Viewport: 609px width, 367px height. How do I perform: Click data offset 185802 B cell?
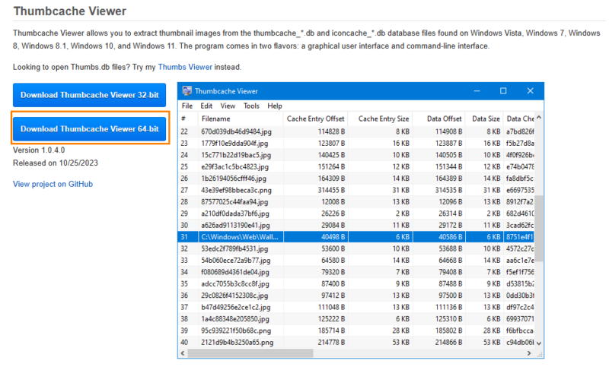click(448, 331)
